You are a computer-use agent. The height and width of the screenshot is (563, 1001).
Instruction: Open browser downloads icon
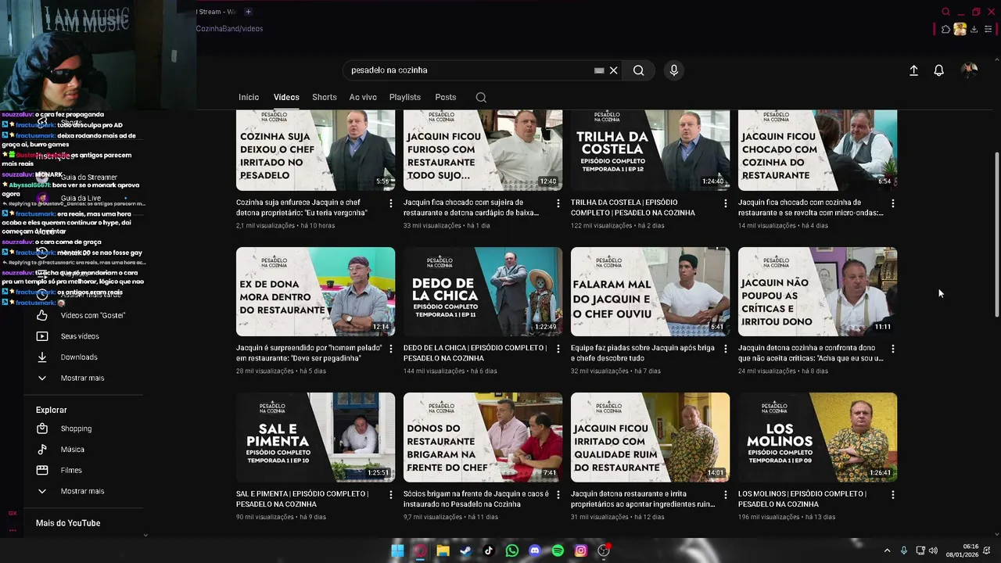point(974,29)
